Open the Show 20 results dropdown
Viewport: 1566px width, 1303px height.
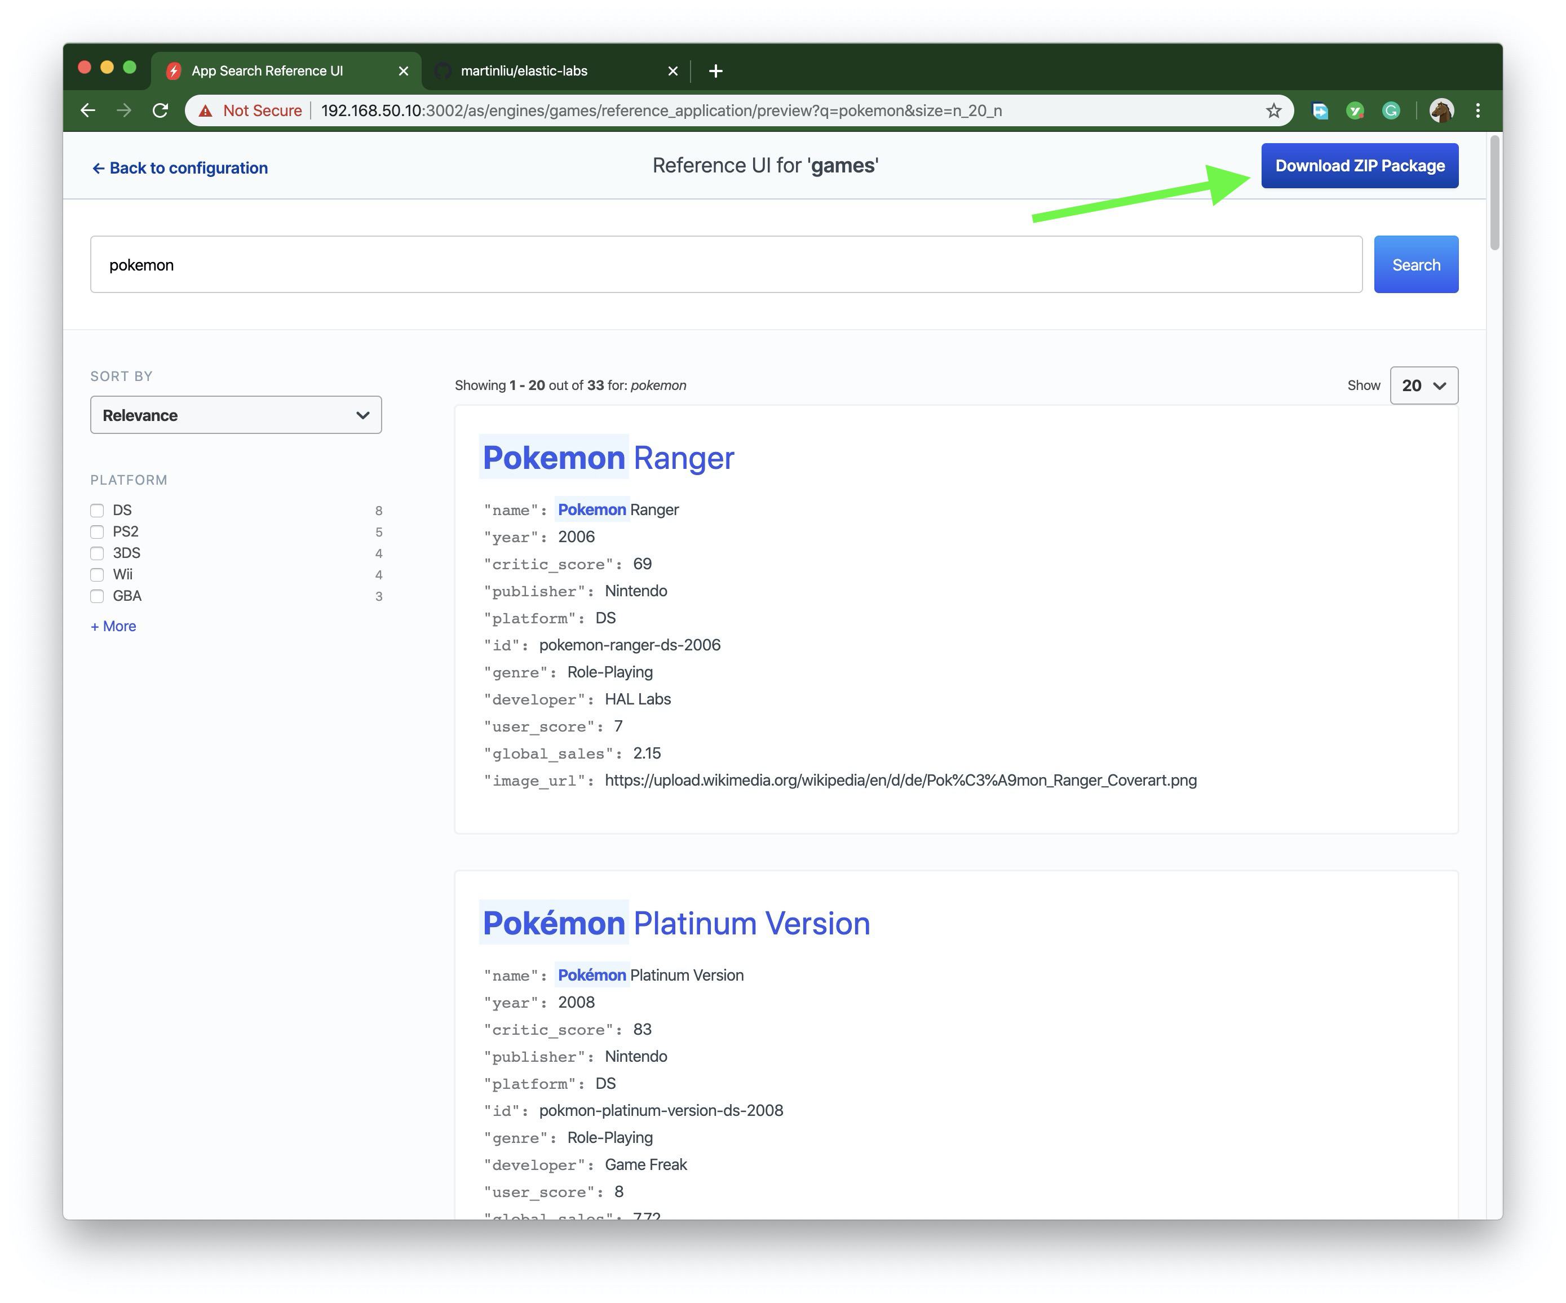pyautogui.click(x=1423, y=385)
